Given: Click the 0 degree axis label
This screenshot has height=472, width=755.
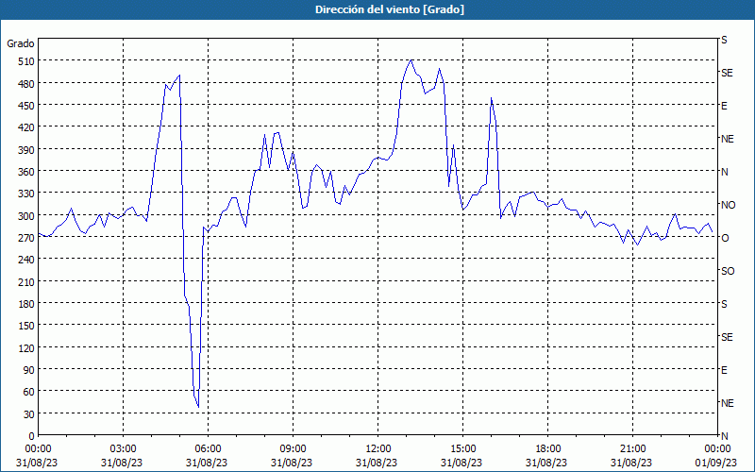Looking at the screenshot, I should (x=32, y=436).
